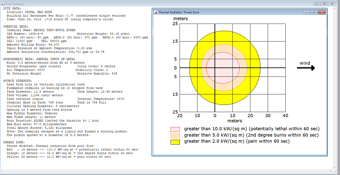Click 'Chemical Mass in Tank: 789 tons' text
340x175 pixels.
[35, 103]
